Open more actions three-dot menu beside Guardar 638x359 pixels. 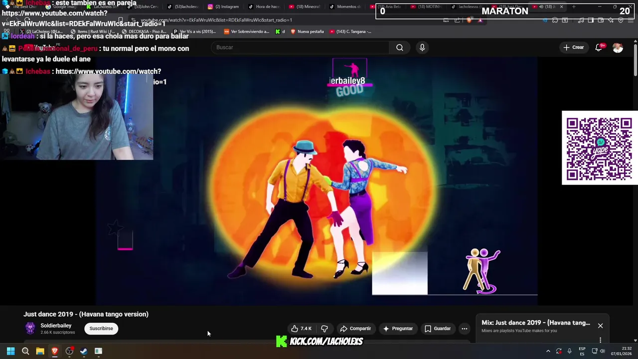coord(465,329)
